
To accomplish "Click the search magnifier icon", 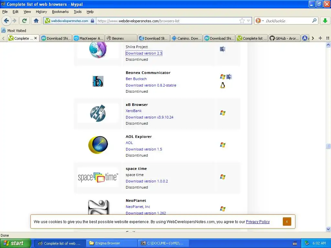I will (x=314, y=21).
